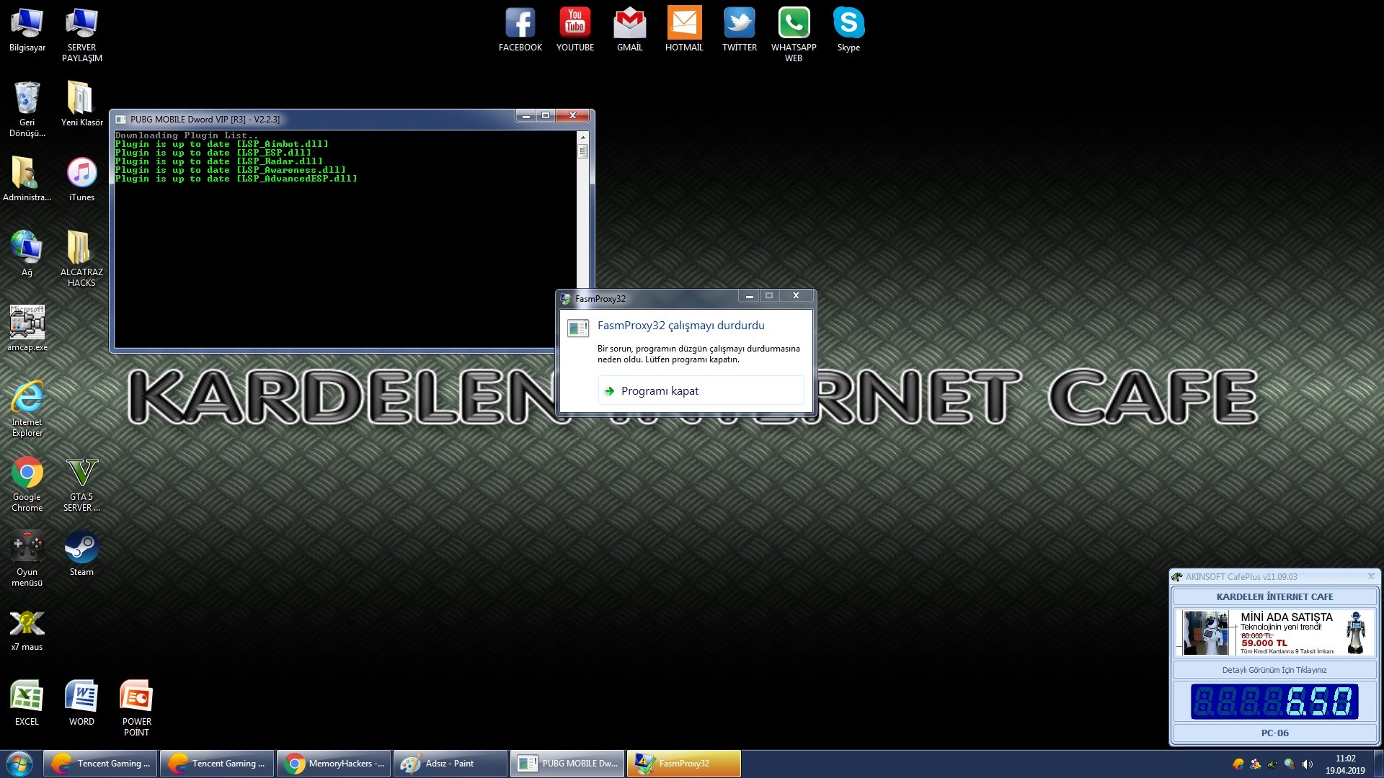Viewport: 1384px width, 778px height.
Task: Close the PUBG MOBILE Dword VIP console window
Action: coord(572,116)
